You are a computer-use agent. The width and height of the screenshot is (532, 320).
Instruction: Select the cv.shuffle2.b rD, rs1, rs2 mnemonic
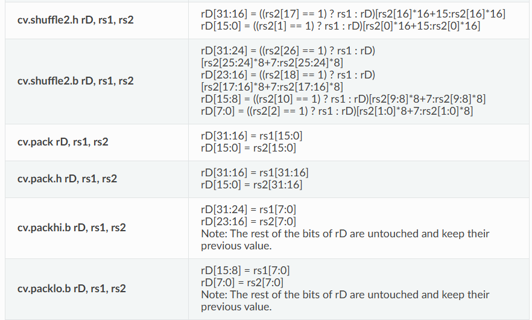click(x=75, y=81)
